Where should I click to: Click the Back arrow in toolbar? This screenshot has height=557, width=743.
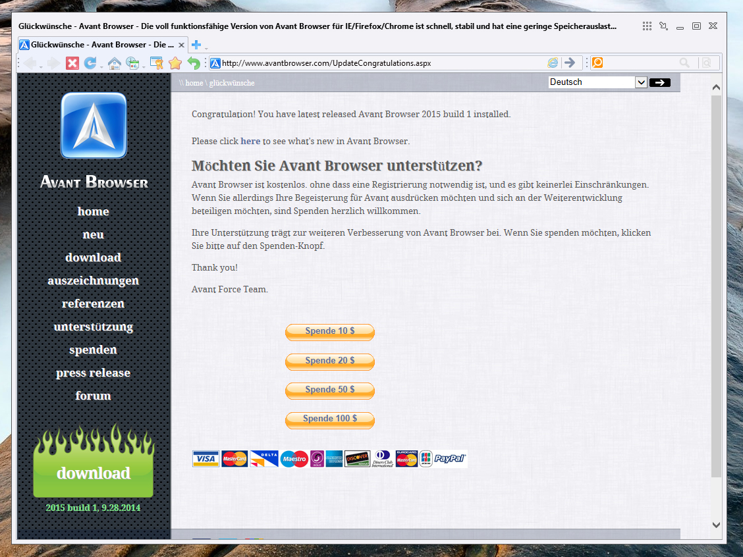(x=30, y=63)
